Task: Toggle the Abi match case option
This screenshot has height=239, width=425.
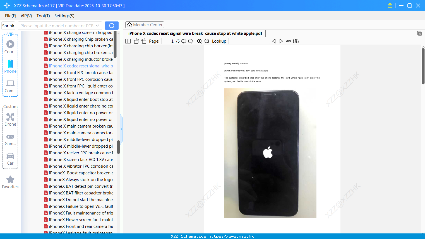Action: pyautogui.click(x=289, y=41)
